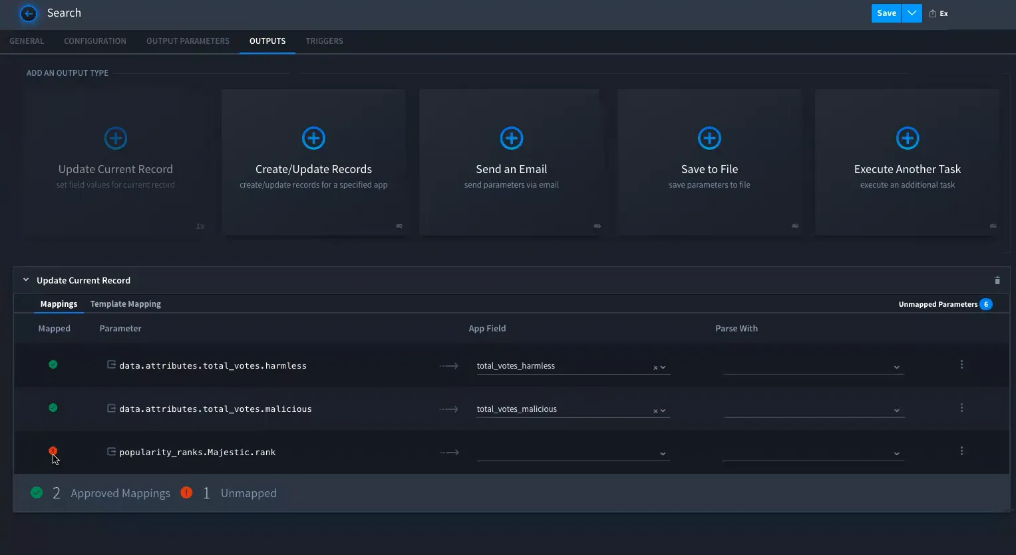The width and height of the screenshot is (1016, 555).
Task: Add a Save to File output via its plus icon
Action: coord(709,138)
